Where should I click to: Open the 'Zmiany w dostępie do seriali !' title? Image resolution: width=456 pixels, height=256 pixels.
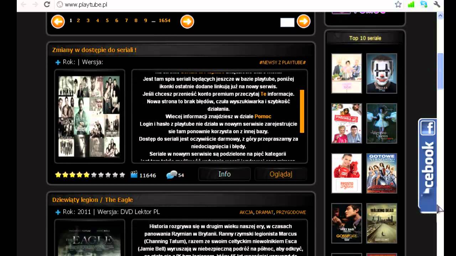[94, 50]
